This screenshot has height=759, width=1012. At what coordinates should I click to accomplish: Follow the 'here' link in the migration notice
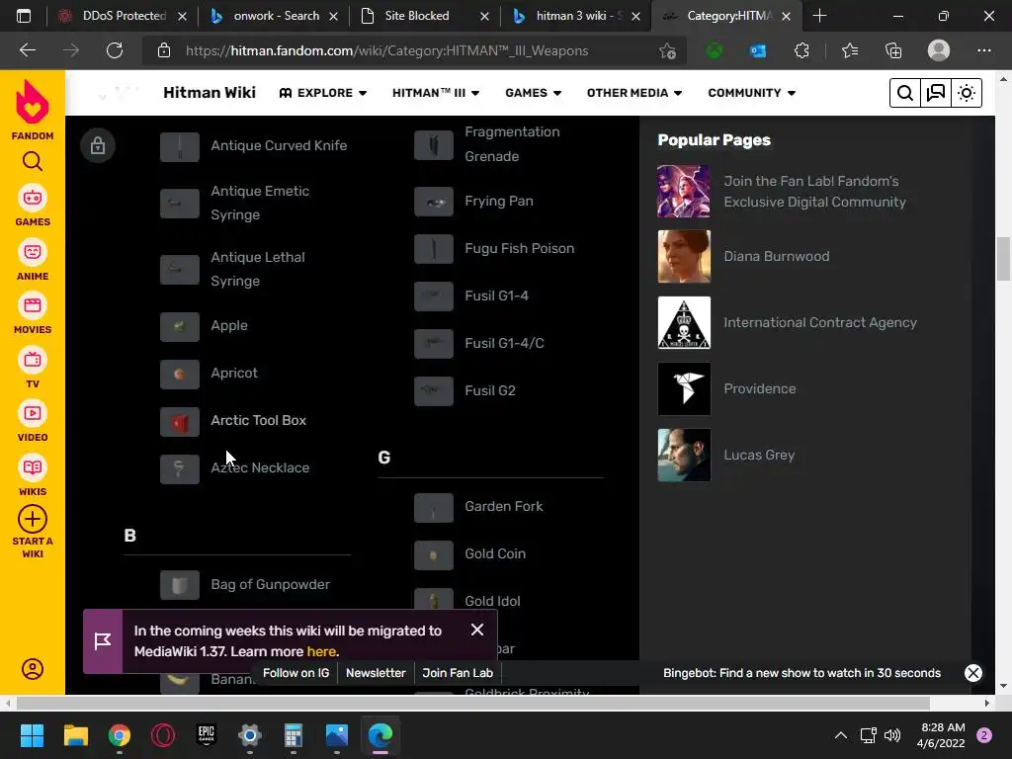click(x=321, y=651)
